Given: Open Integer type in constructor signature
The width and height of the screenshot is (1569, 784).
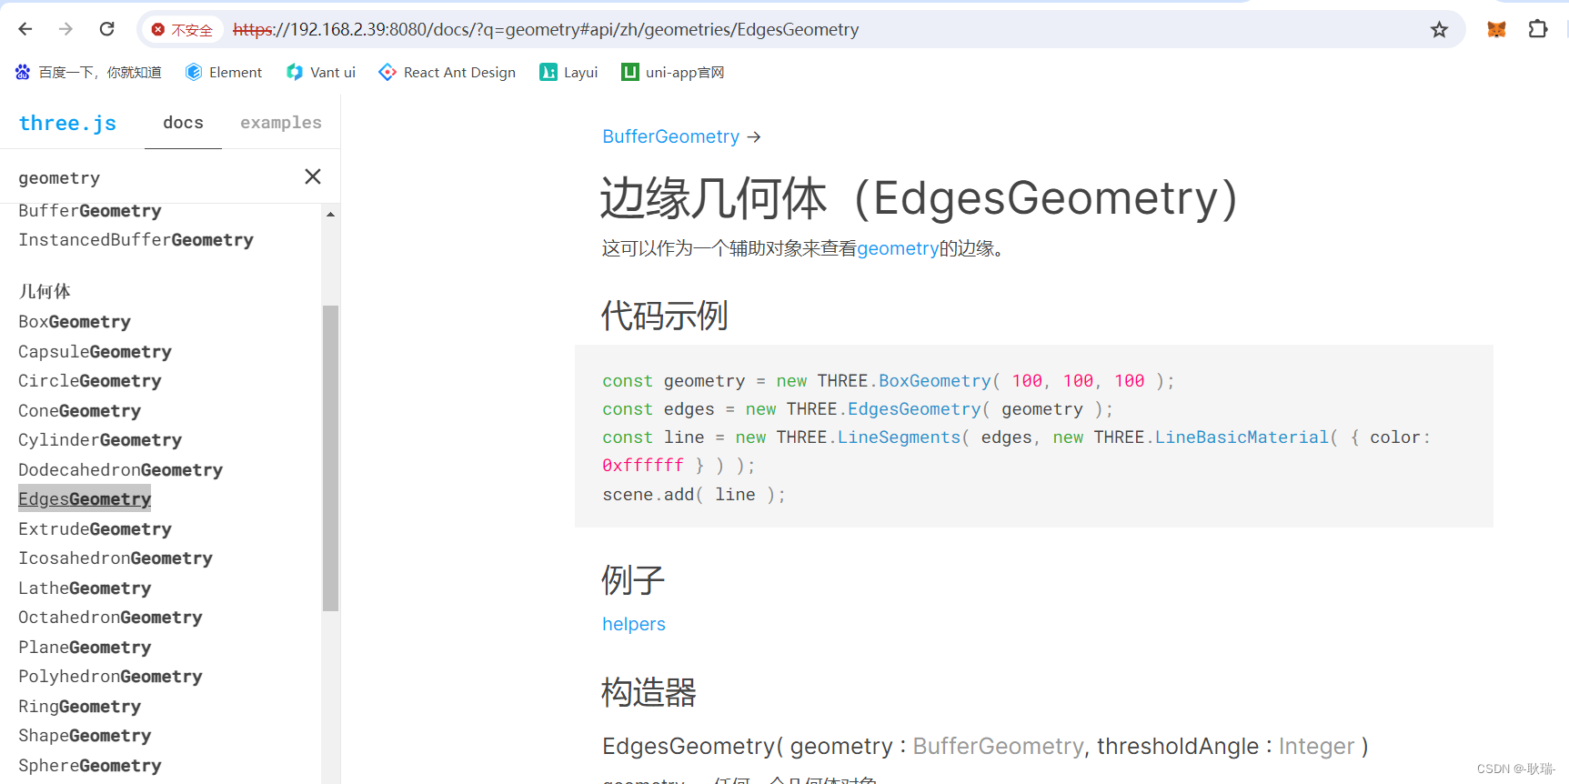Looking at the screenshot, I should [1316, 747].
